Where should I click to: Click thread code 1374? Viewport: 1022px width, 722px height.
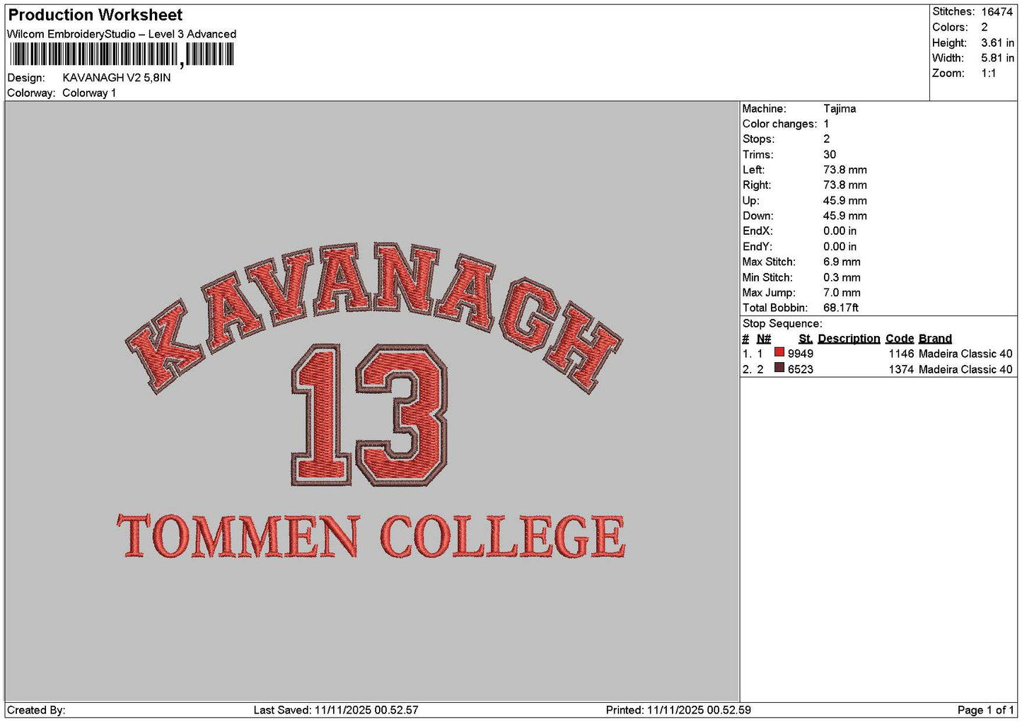(x=902, y=369)
